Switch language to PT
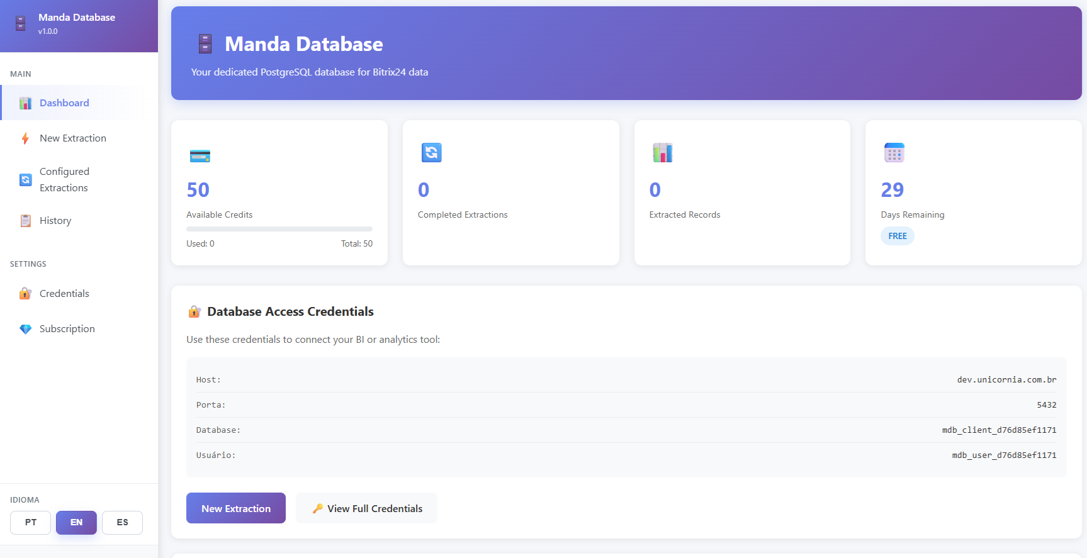 [30, 522]
